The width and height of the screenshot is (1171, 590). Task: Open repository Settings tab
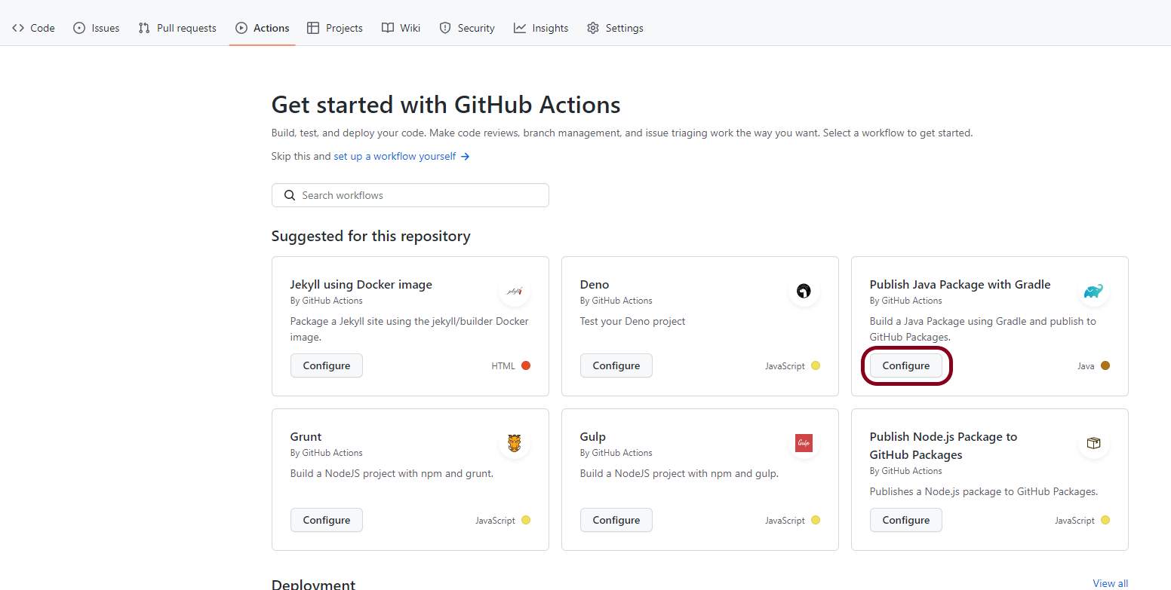click(x=615, y=28)
